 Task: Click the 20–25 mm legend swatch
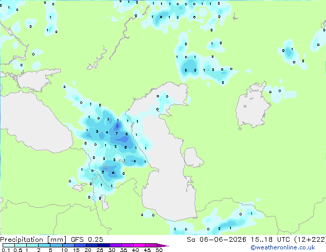(92, 245)
